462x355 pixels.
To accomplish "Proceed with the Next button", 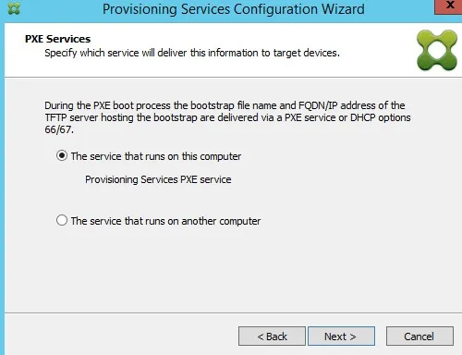I will tap(341, 337).
